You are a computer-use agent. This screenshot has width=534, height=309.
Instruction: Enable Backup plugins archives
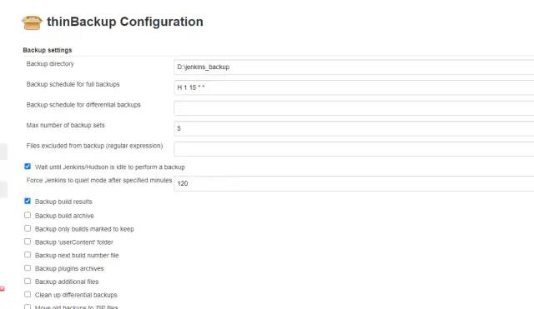[x=28, y=268]
